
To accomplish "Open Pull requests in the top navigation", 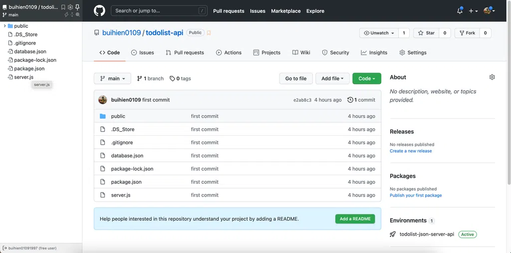I will 229,11.
